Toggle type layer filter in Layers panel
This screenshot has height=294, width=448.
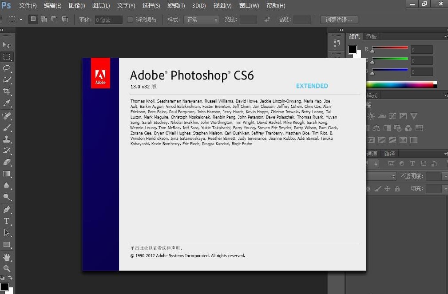(412, 163)
